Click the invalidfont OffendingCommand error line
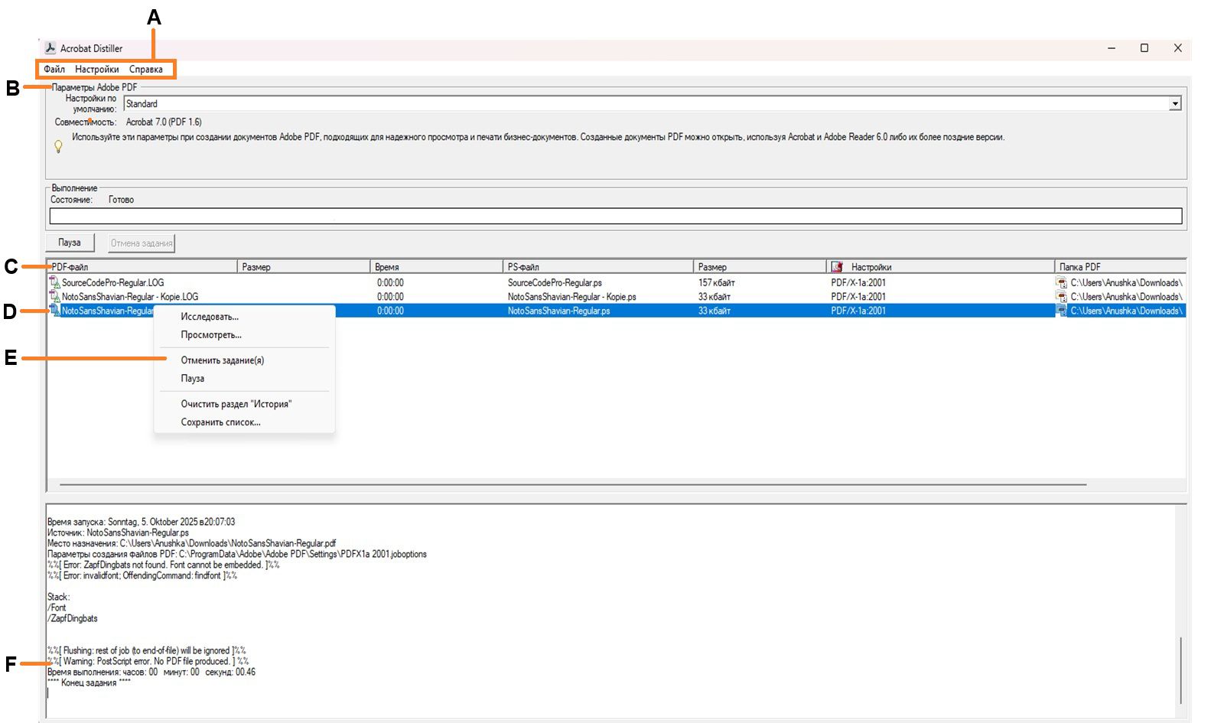1224x723 pixels. coord(142,575)
